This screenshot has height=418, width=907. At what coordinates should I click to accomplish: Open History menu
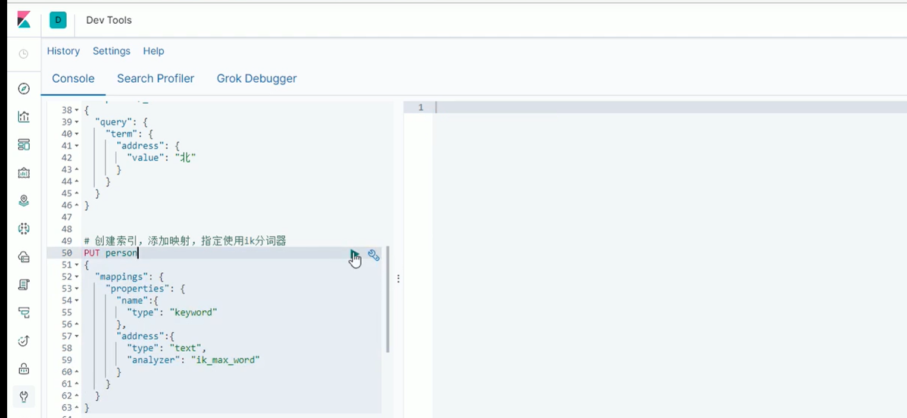click(63, 51)
